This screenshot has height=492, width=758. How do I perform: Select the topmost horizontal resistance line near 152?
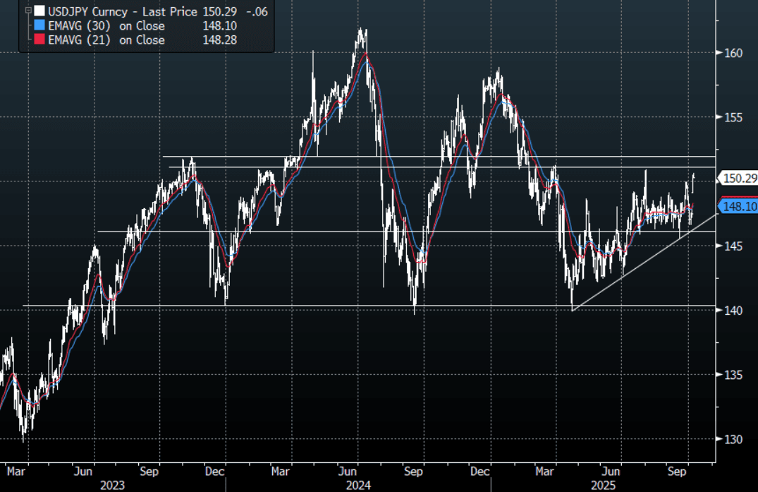(423, 156)
